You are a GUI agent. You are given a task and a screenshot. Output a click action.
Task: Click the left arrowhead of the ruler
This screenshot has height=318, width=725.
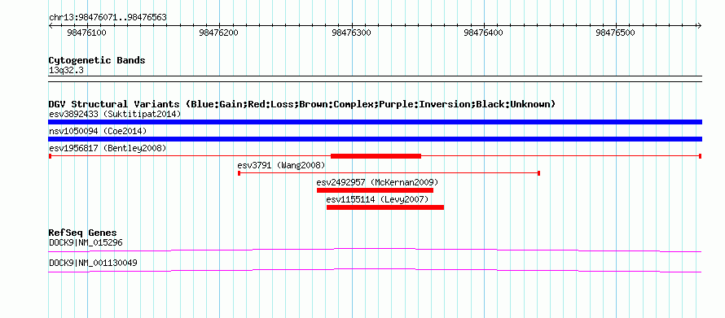tap(51, 26)
